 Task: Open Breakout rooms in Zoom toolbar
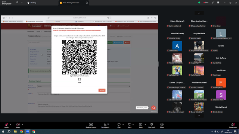click(x=91, y=125)
